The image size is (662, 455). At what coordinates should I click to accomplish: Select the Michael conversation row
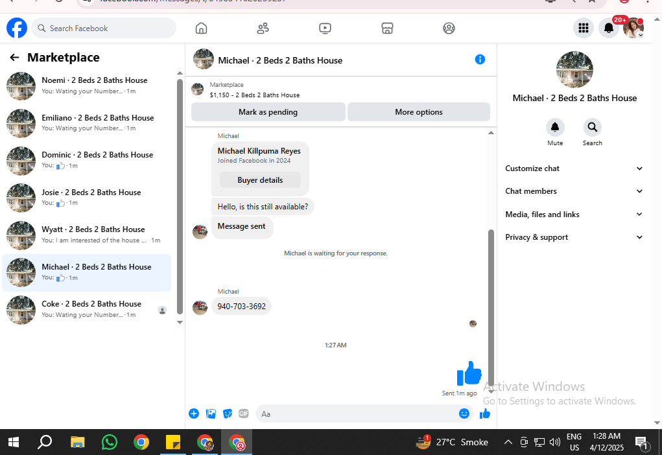86,273
